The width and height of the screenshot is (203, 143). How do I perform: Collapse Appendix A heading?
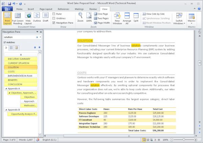point(6,89)
